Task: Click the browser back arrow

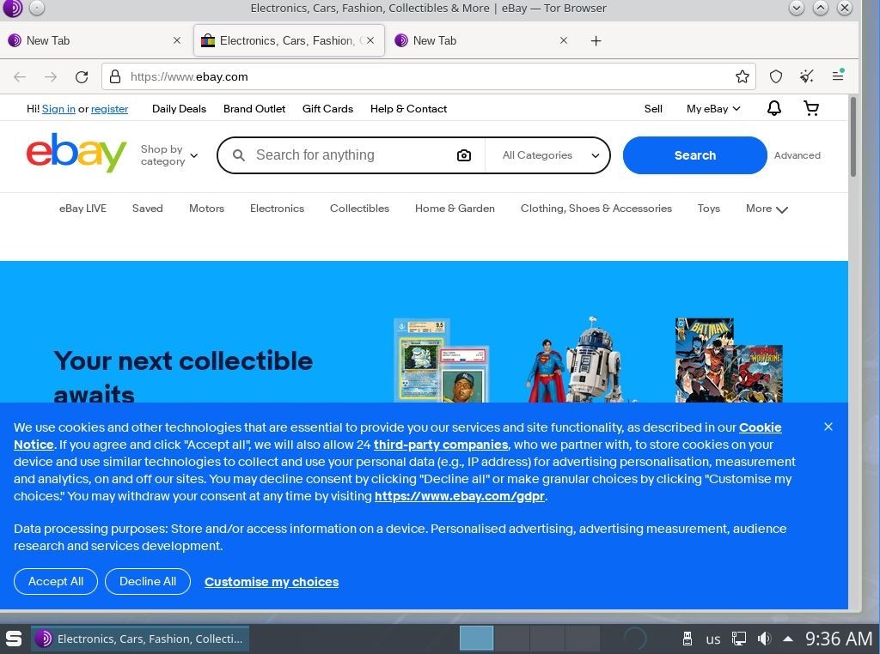Action: click(20, 76)
